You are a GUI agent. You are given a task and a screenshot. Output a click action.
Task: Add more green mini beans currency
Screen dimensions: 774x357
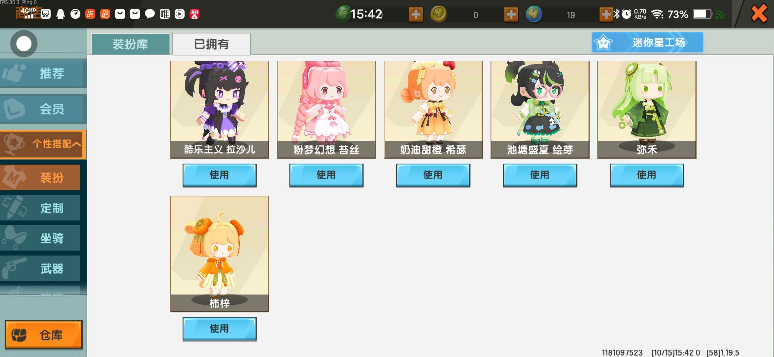point(416,15)
